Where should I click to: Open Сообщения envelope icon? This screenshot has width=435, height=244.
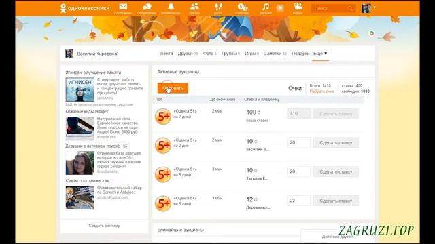(x=123, y=8)
